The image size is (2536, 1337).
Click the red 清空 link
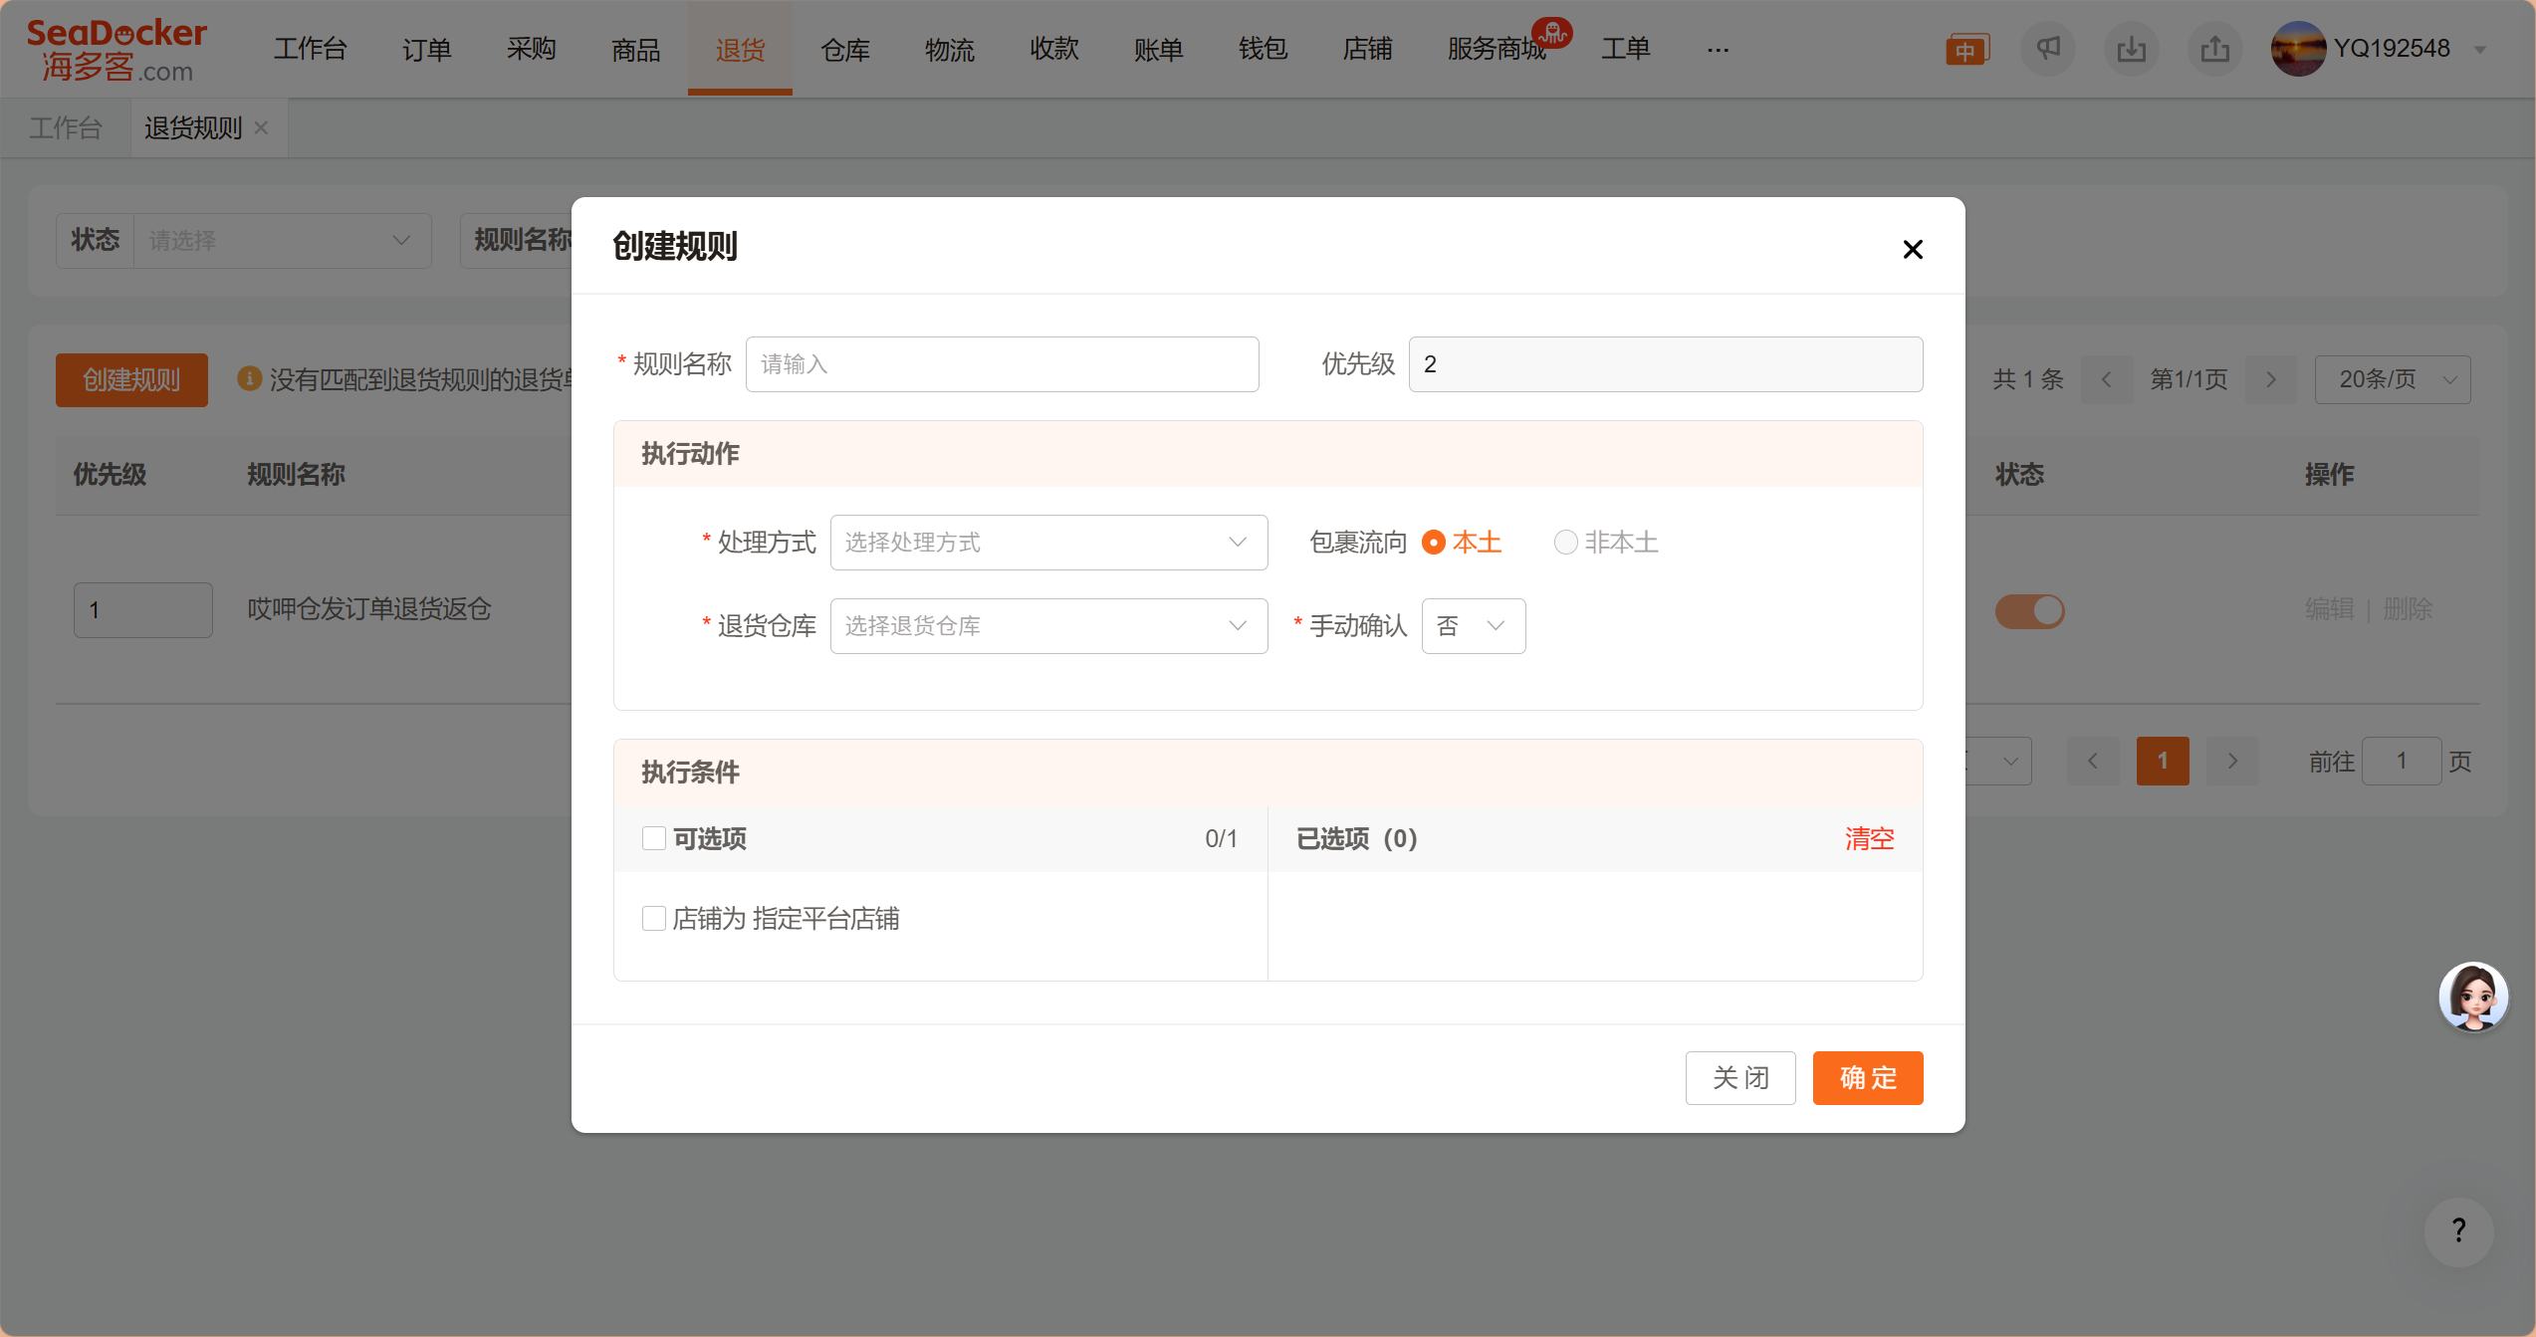tap(1869, 838)
